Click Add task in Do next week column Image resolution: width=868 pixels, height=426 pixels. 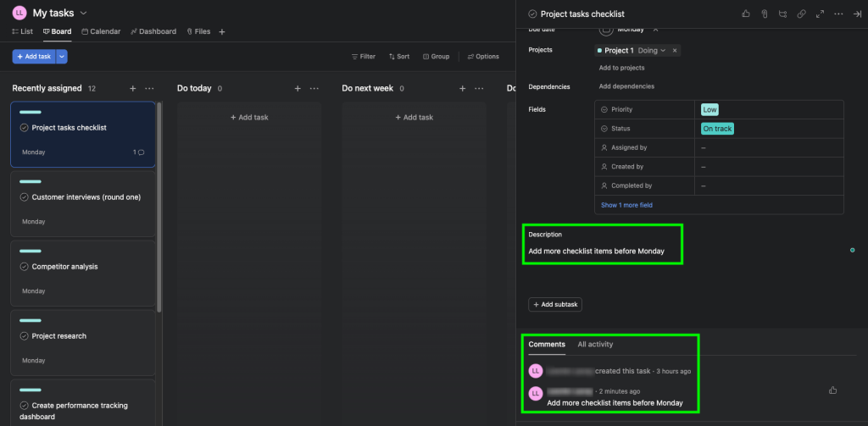pyautogui.click(x=414, y=117)
